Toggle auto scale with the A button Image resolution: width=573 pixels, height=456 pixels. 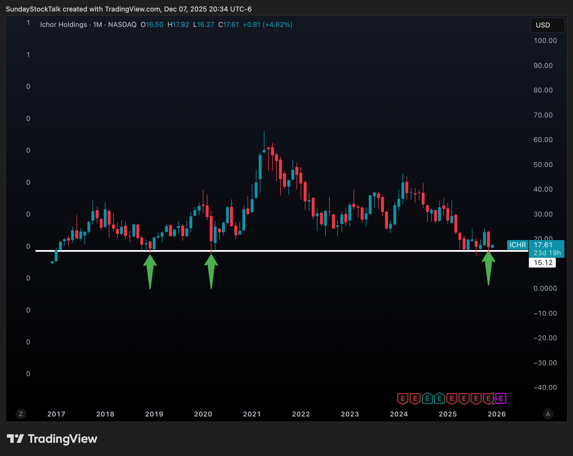[548, 414]
